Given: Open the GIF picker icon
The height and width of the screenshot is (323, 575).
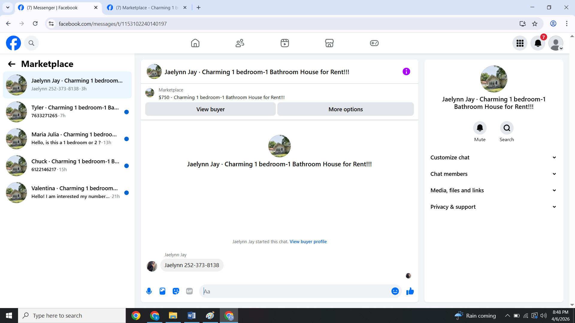Looking at the screenshot, I should 189,291.
